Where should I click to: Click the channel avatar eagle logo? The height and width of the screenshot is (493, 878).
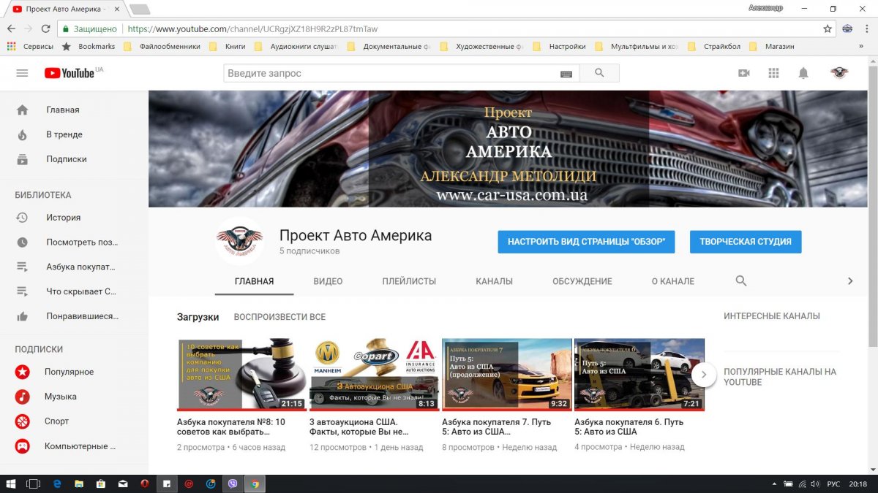[239, 241]
